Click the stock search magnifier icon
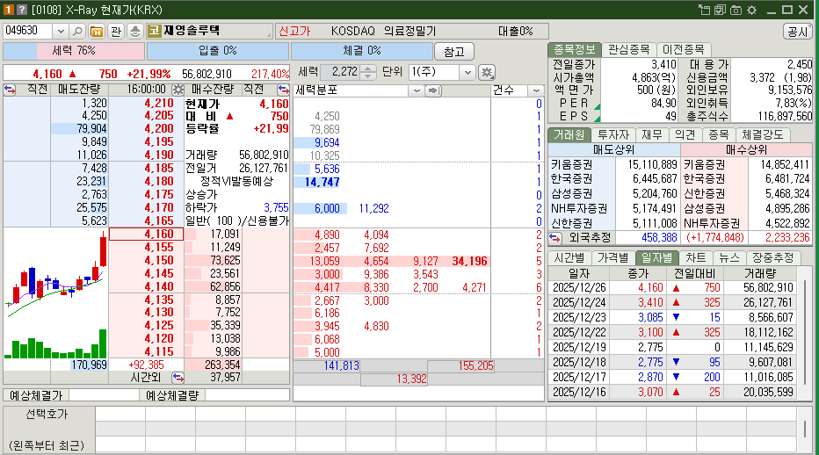Image resolution: width=819 pixels, height=455 pixels. tap(77, 32)
